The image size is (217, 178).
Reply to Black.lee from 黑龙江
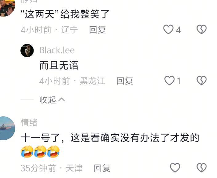point(125,81)
